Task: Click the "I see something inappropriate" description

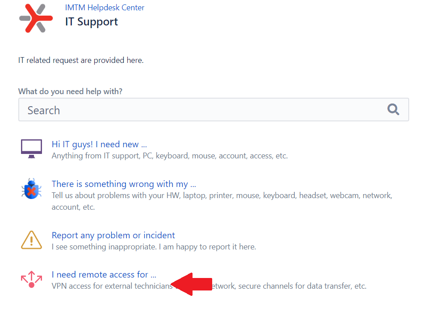Action: point(154,247)
